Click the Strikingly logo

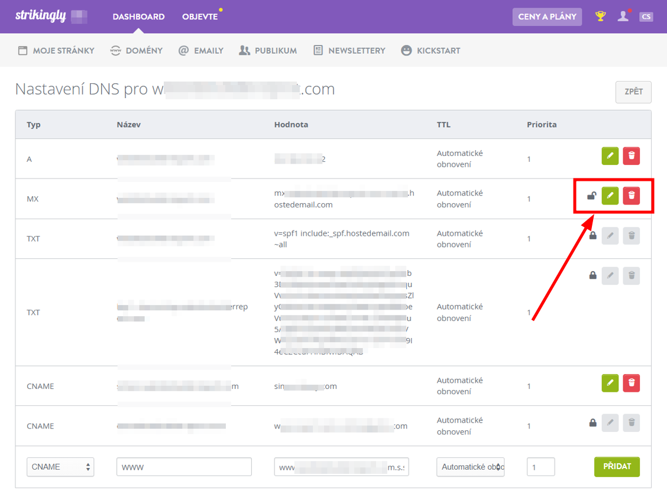(x=41, y=16)
